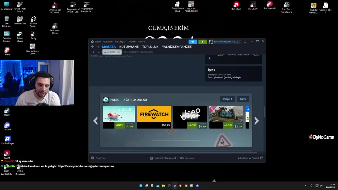
Task: Open the Herdling game card
Action: 226,117
